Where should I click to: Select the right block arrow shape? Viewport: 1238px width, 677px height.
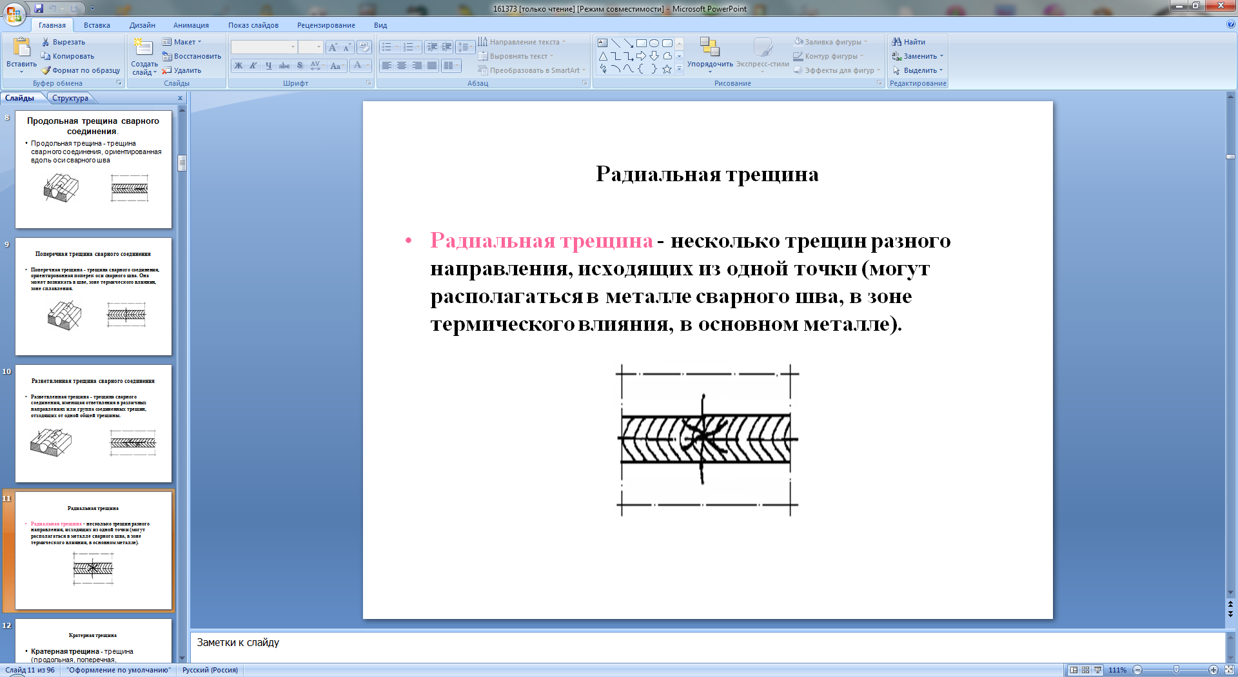tap(641, 56)
